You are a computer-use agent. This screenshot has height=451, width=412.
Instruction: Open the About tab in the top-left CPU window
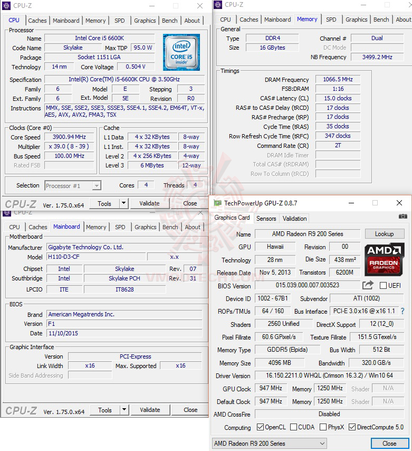pos(192,21)
